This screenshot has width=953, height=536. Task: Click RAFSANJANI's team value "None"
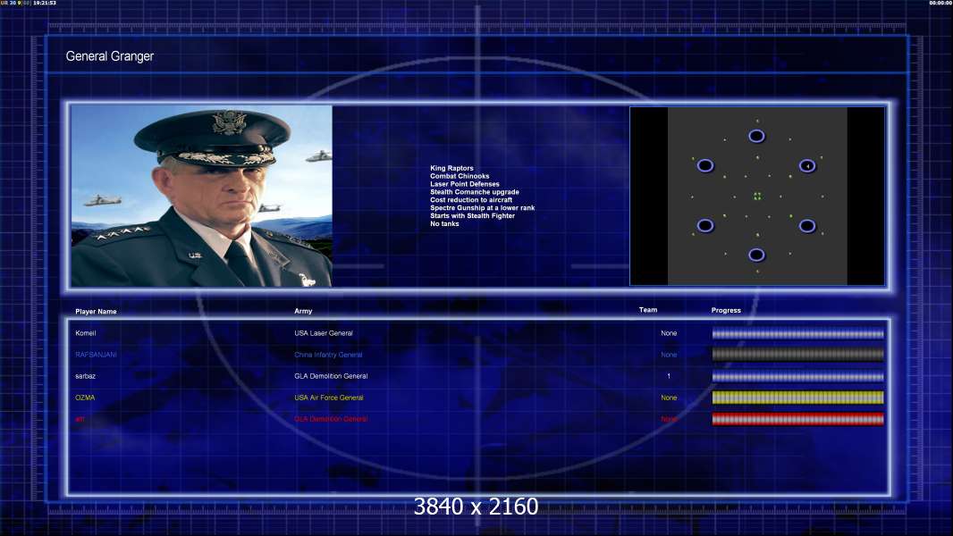(x=669, y=355)
